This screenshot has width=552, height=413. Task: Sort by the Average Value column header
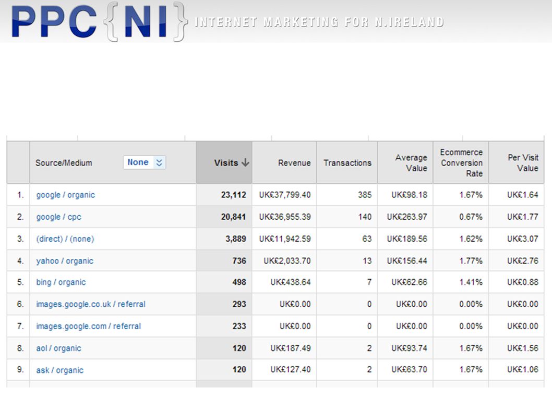[x=405, y=162]
